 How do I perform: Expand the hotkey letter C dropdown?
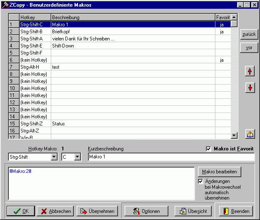77,157
